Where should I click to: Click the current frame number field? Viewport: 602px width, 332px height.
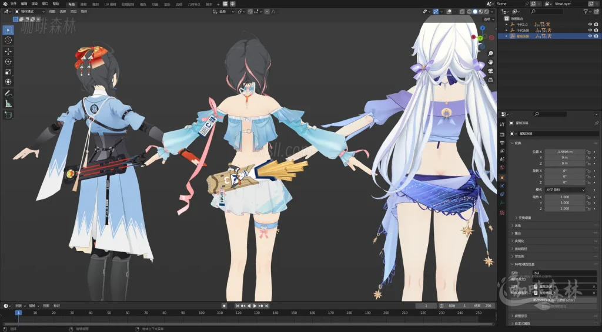tap(426, 306)
